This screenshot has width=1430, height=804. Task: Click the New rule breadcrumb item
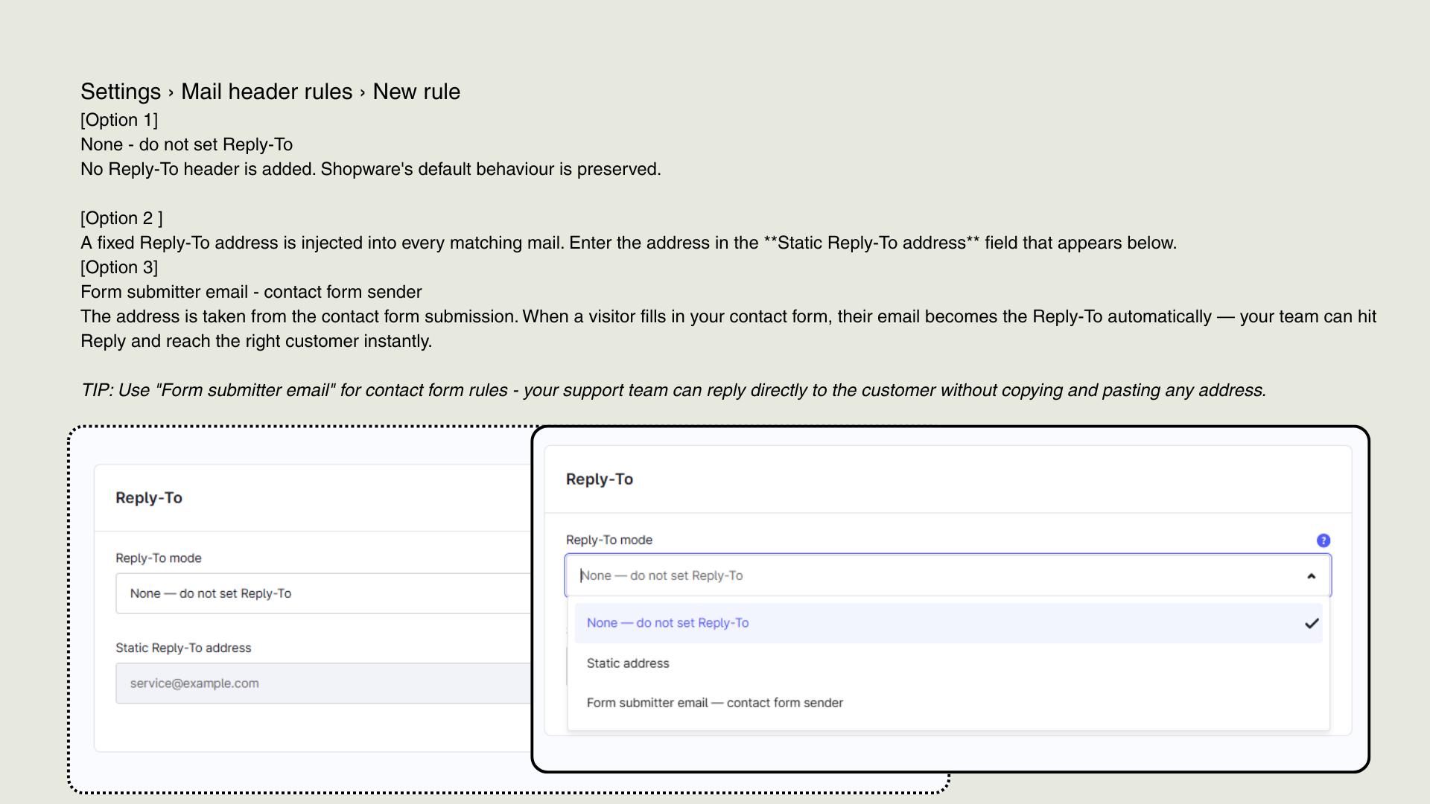tap(416, 92)
